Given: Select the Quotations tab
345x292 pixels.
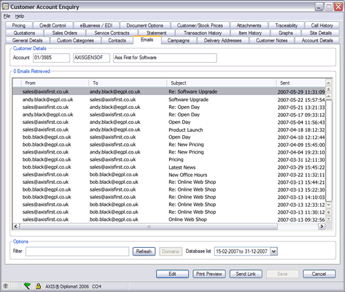Looking at the screenshot, I should (x=24, y=33).
